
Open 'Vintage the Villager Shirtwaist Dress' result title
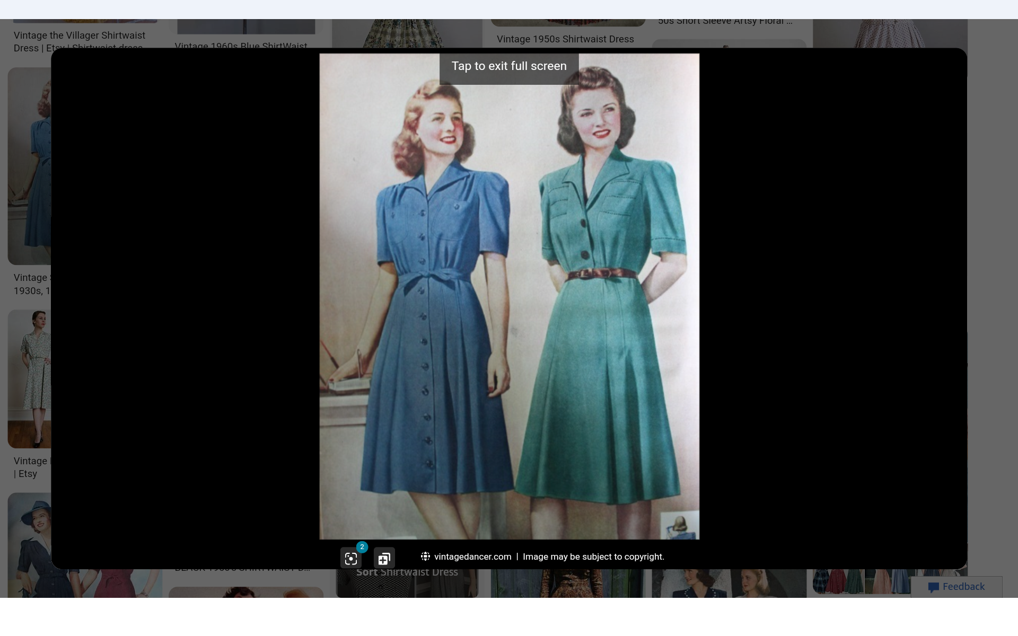point(80,36)
